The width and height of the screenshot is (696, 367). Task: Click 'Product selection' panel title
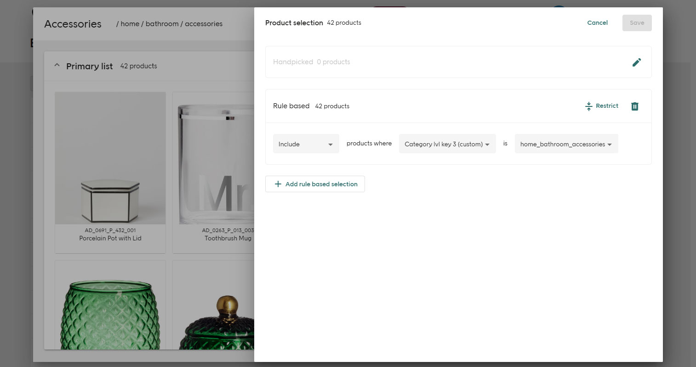(294, 23)
